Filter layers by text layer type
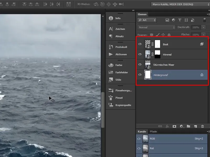 180,20
